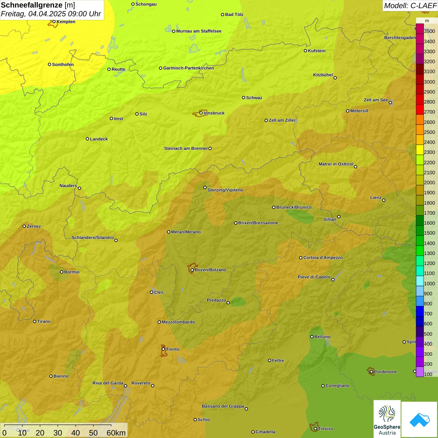Click the 'Bassano del Grappa' label
438x438 pixels.
(x=223, y=406)
